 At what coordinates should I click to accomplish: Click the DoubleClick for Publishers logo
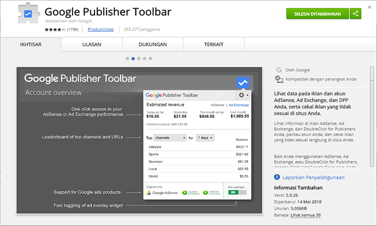click(191, 192)
